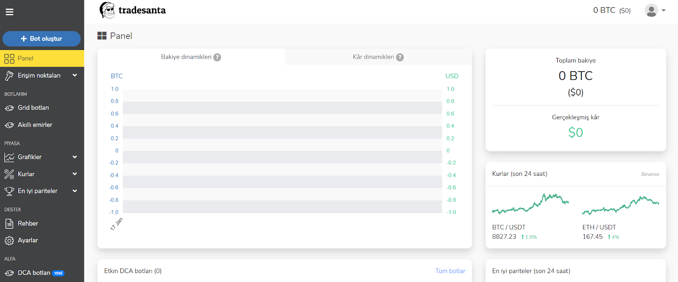678x282 pixels.
Task: Click the 8827.23 price value
Action: tap(504, 237)
